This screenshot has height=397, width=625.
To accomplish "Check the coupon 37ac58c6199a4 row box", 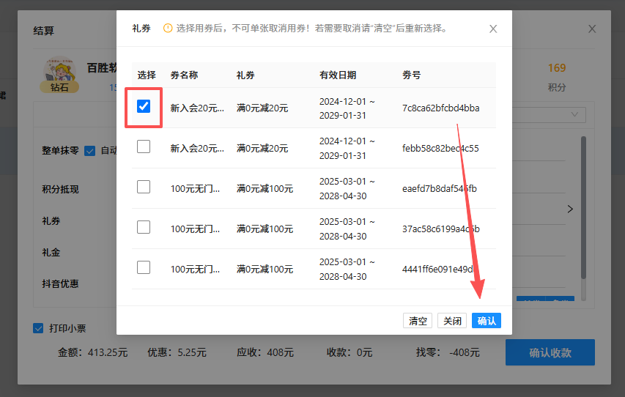I will pyautogui.click(x=144, y=227).
